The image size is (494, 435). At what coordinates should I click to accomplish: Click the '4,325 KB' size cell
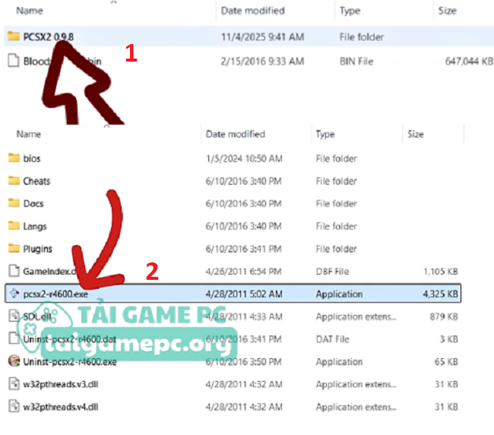pyautogui.click(x=440, y=294)
